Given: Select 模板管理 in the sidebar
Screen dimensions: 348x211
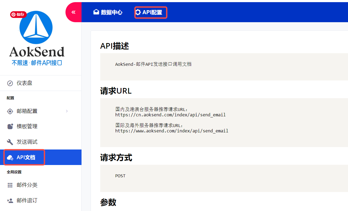Looking at the screenshot, I should pyautogui.click(x=27, y=126).
